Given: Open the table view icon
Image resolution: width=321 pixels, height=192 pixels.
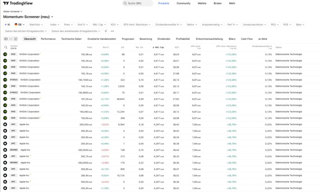Looking at the screenshot, I should click(6, 39).
